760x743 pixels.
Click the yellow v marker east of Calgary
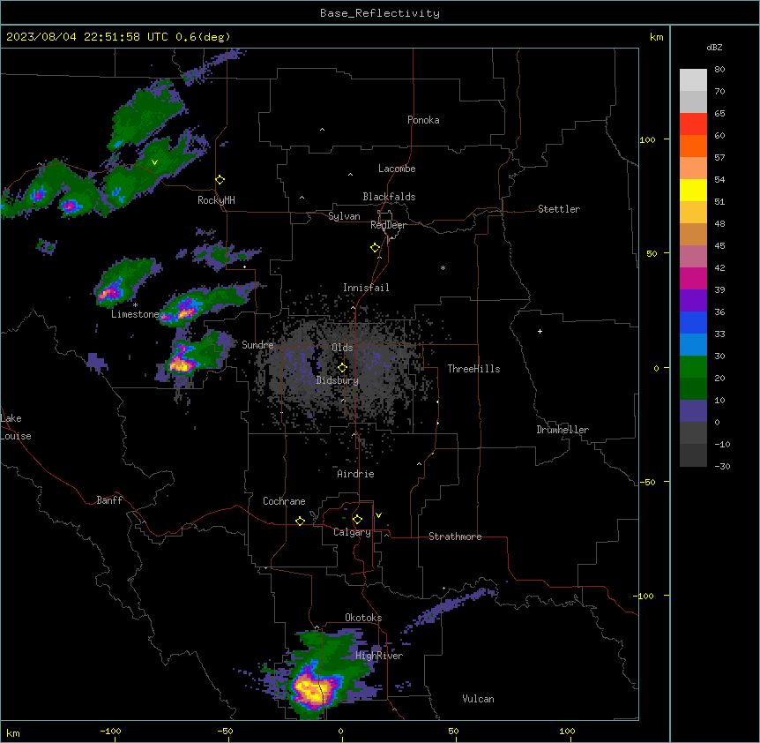[x=378, y=515]
